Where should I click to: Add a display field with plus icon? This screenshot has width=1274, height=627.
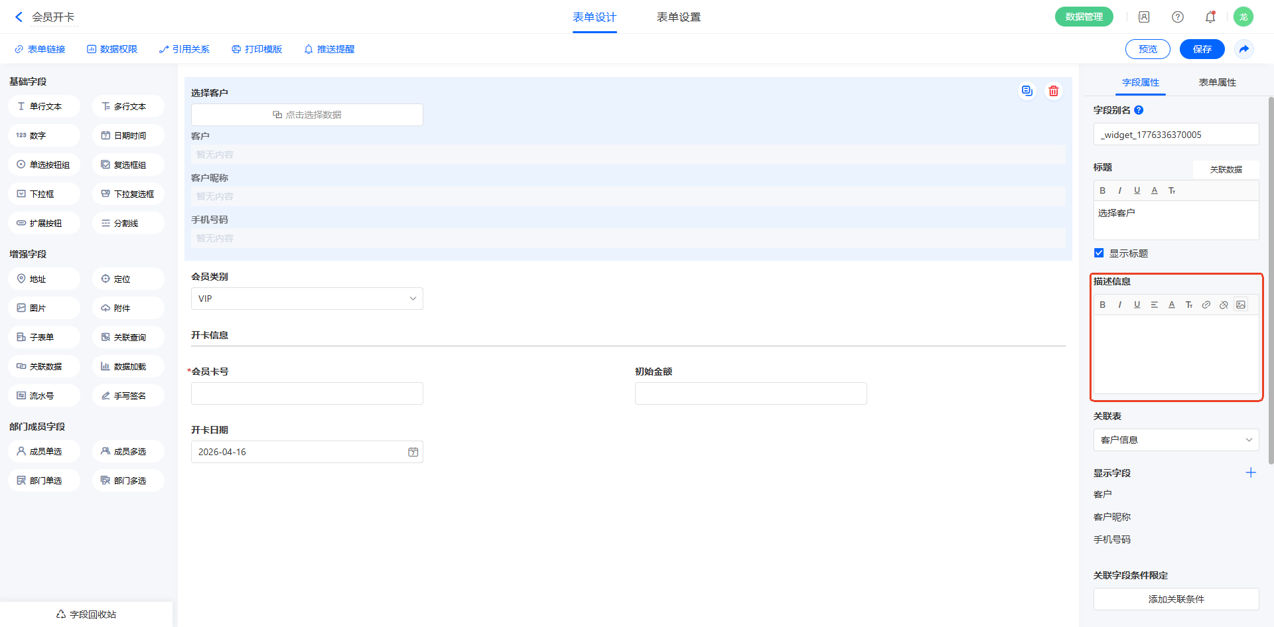click(1251, 472)
